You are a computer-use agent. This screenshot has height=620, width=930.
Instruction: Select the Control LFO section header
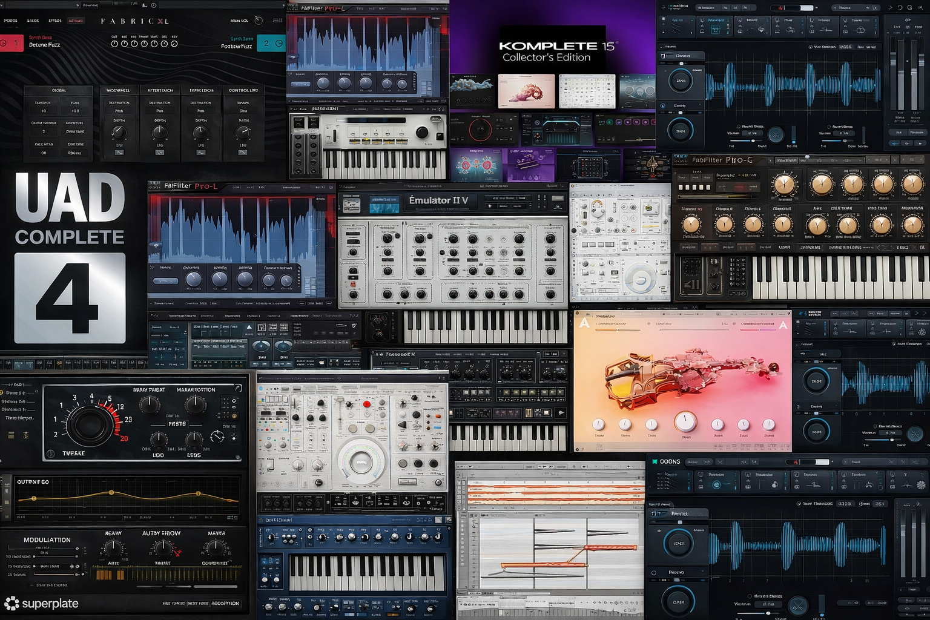coord(243,90)
